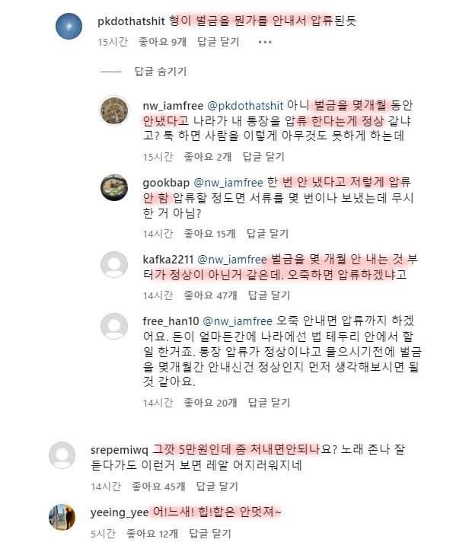Open free_han10's default gray avatar
Image resolution: width=453 pixels, height=552 pixels.
[x=114, y=327]
